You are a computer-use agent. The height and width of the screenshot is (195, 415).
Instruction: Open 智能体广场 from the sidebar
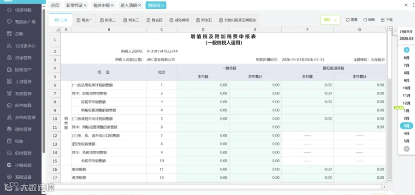22,22
